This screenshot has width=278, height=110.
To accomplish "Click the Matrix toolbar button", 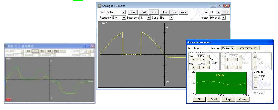I will (x=183, y=12).
